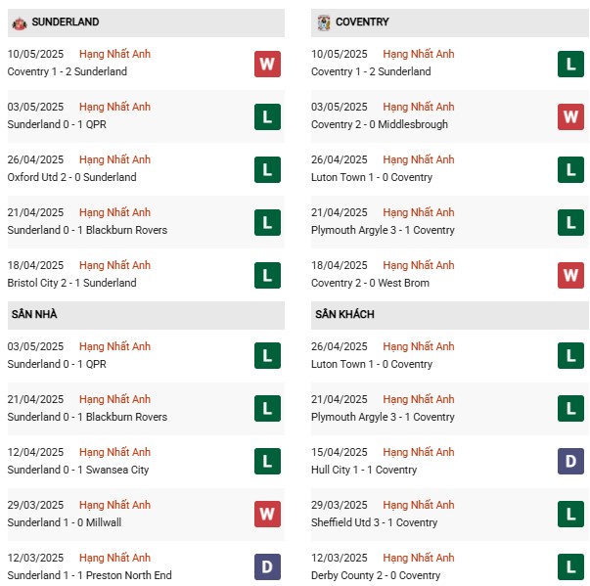Click the Coventry club crest icon
This screenshot has height=586, width=590.
pos(323,23)
